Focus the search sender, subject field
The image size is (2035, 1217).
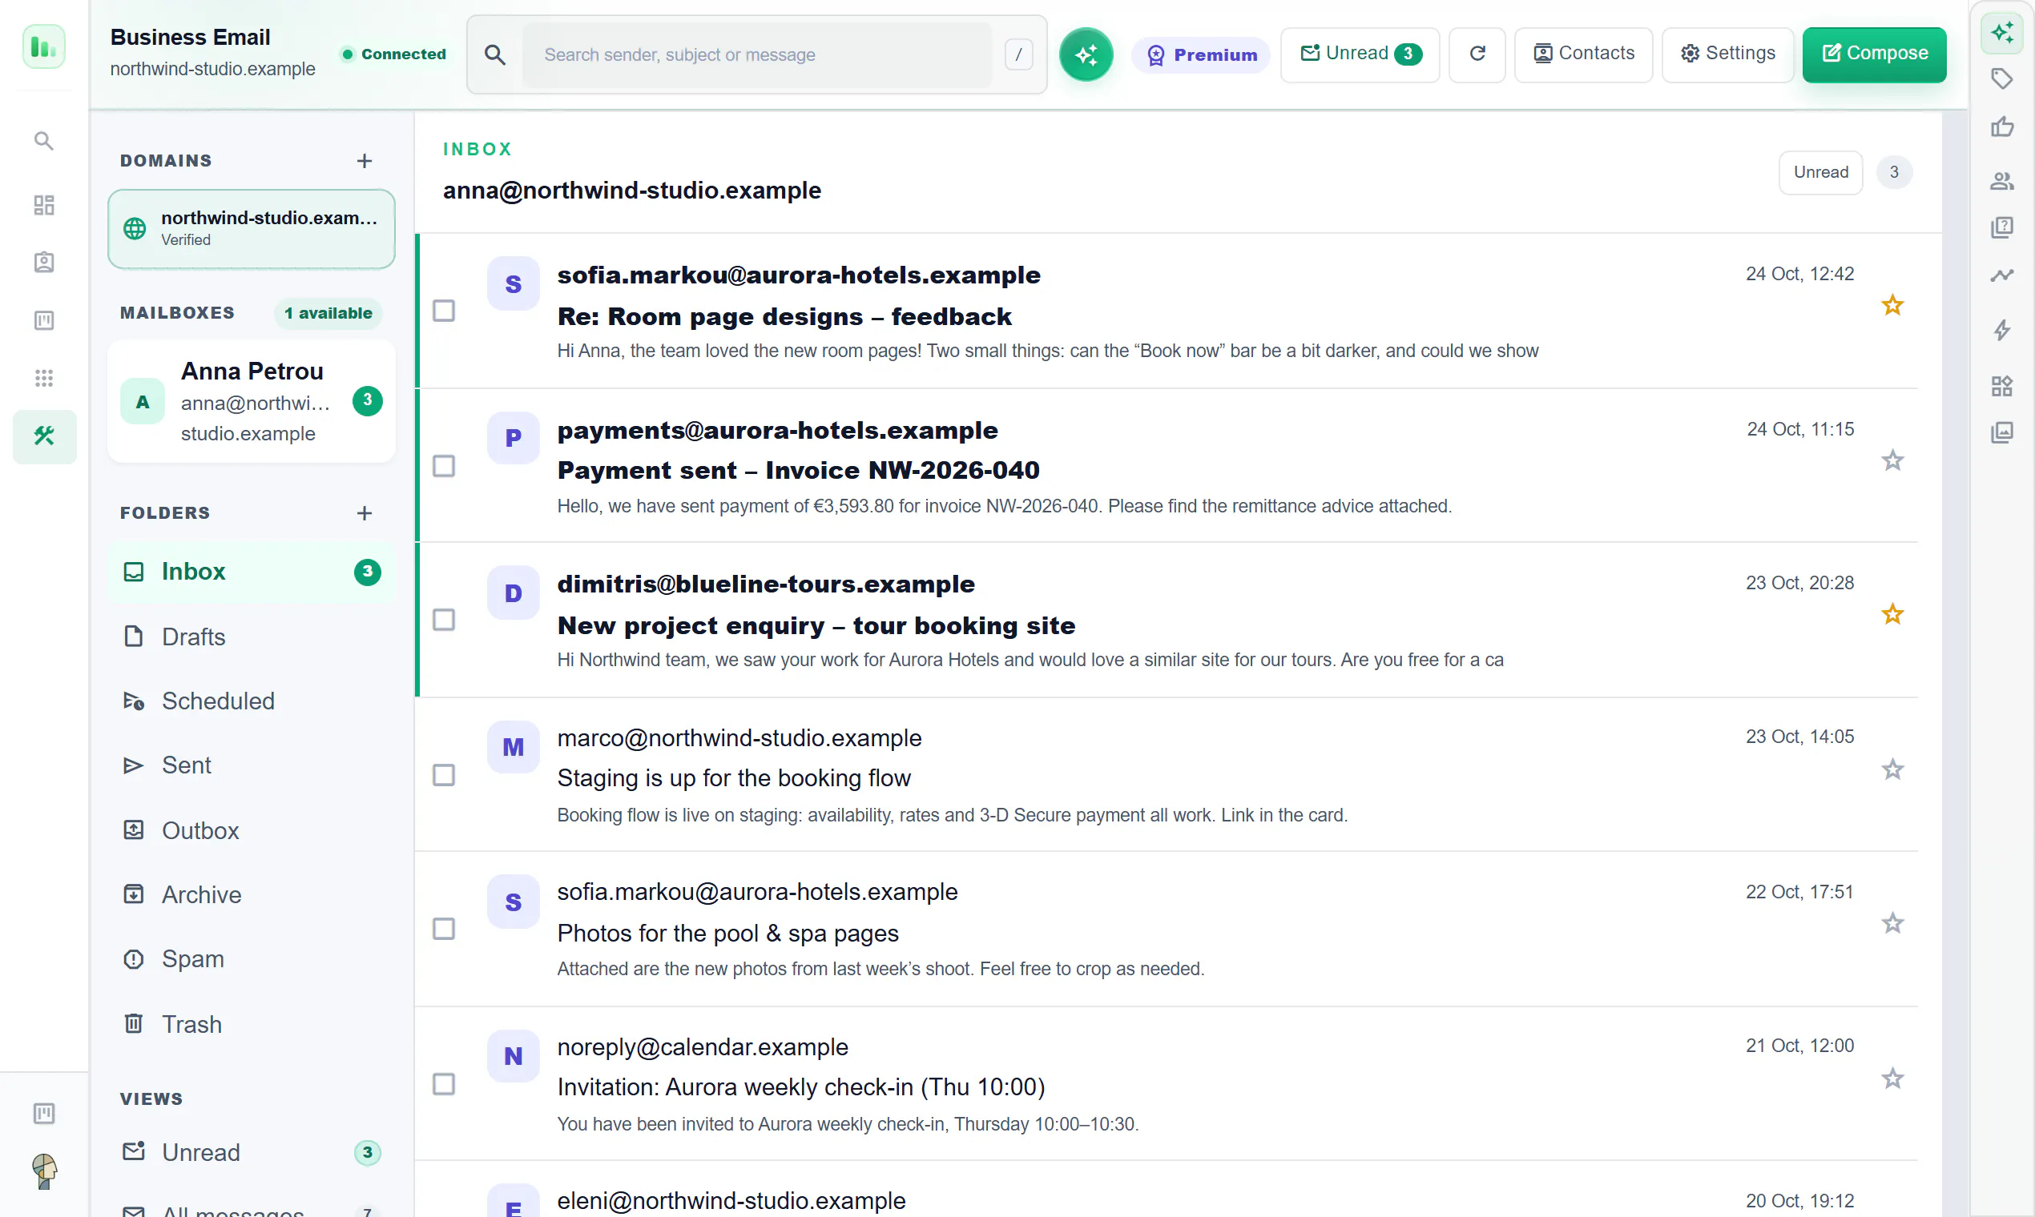click(756, 55)
